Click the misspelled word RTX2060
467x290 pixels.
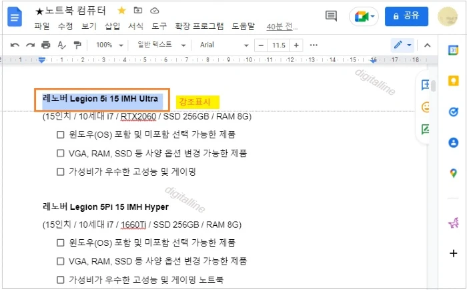(138, 116)
